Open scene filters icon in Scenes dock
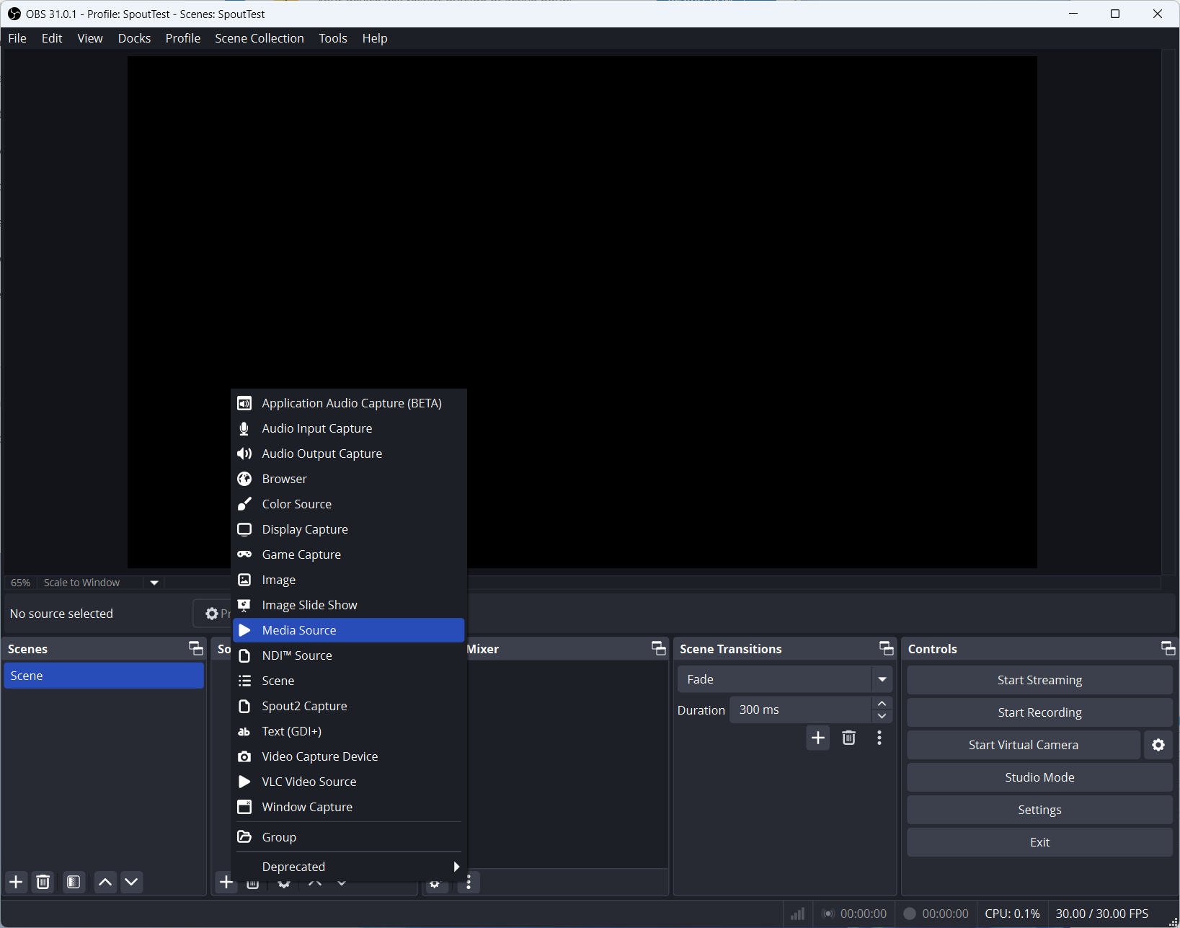This screenshot has width=1180, height=928. tap(74, 882)
